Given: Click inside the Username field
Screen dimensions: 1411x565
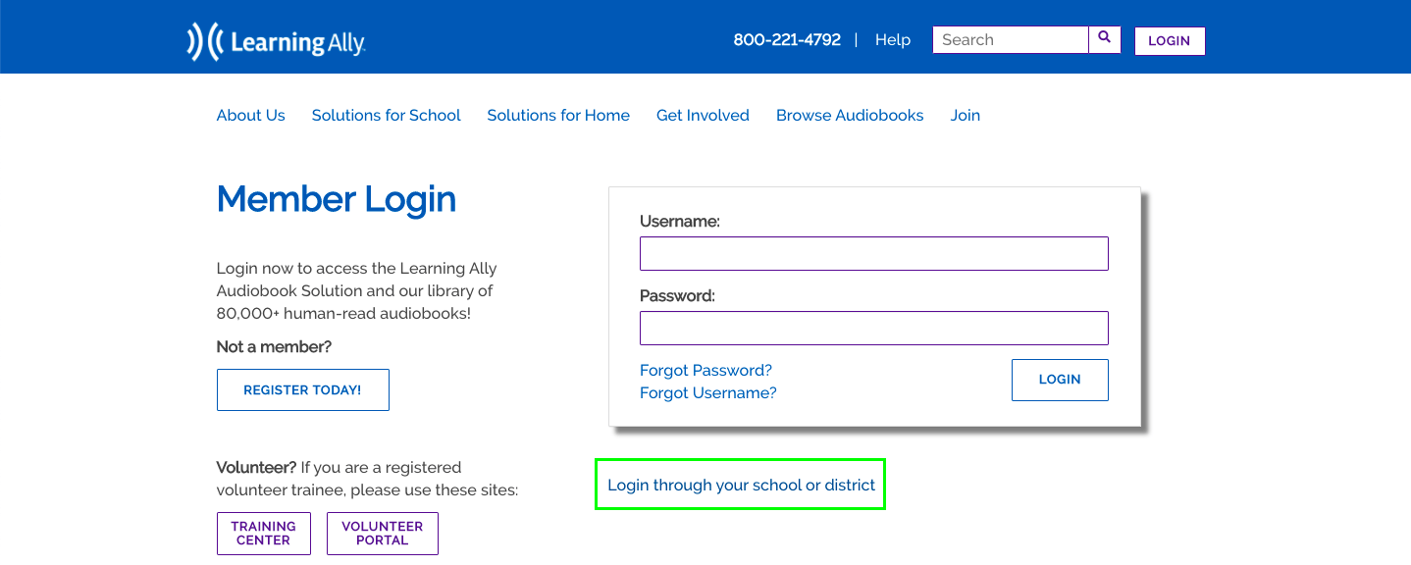Looking at the screenshot, I should coord(873,253).
